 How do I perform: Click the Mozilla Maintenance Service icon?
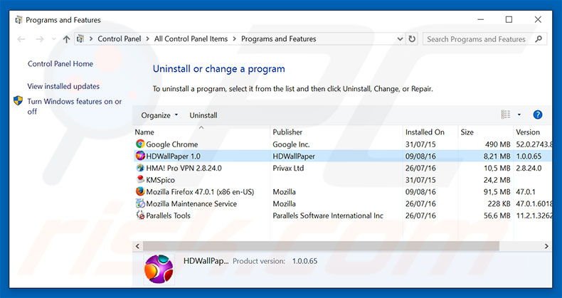tap(140, 203)
